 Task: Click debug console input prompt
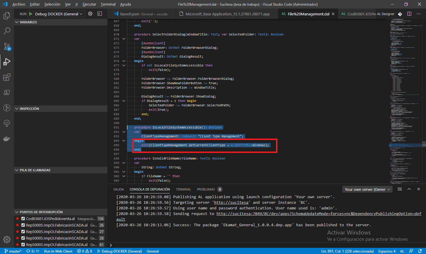tap(266, 245)
